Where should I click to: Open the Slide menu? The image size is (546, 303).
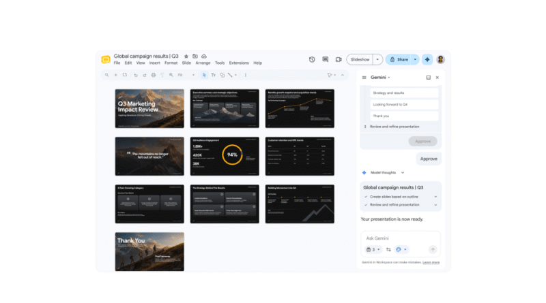[186, 63]
